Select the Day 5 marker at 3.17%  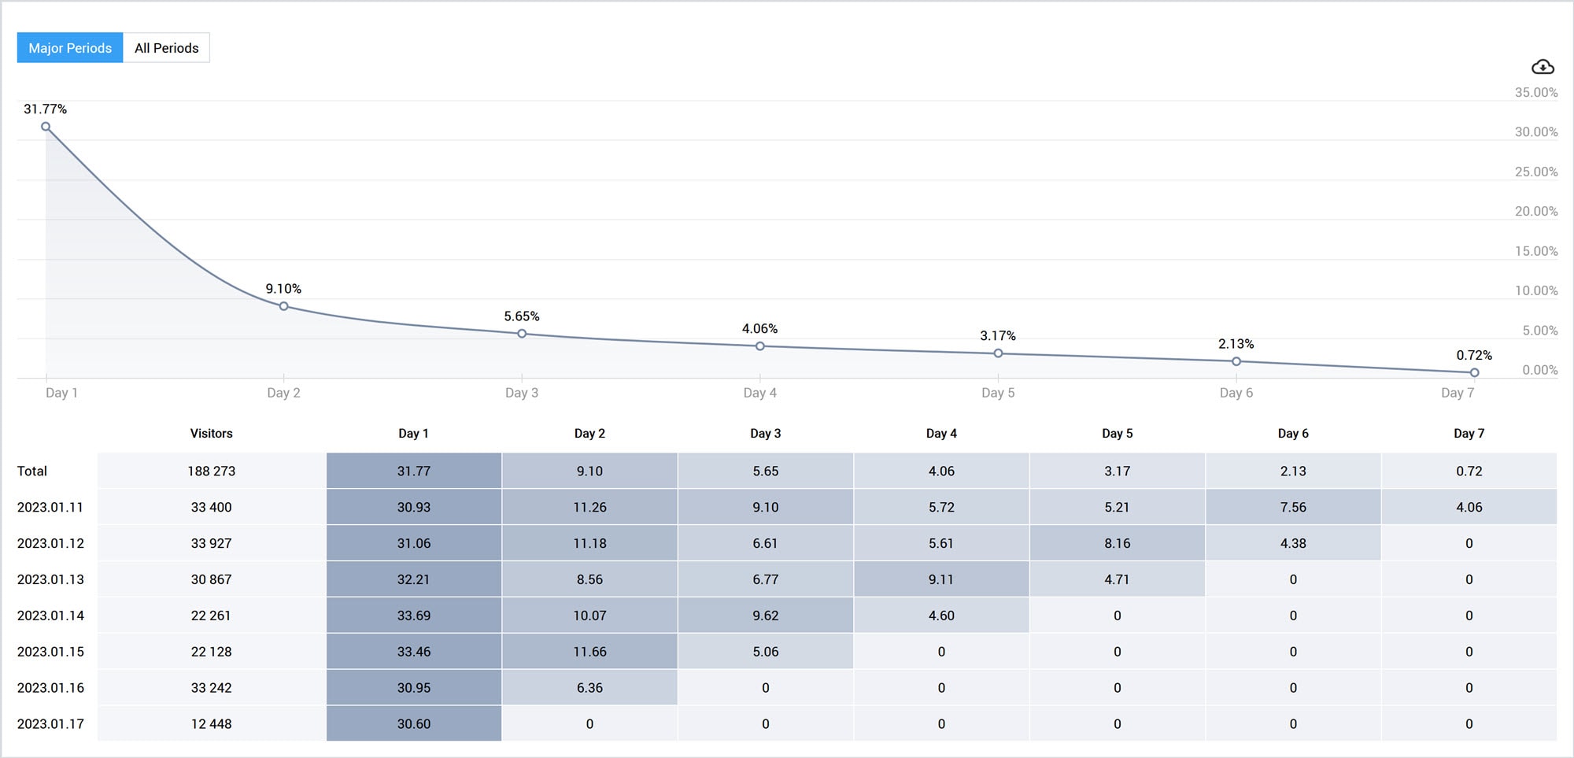tap(997, 354)
